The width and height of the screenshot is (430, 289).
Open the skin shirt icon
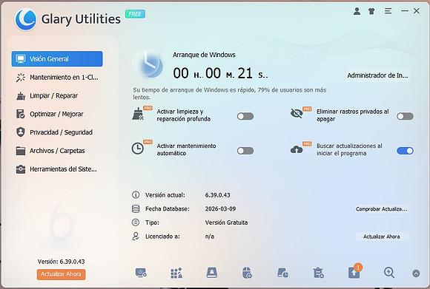tap(371, 11)
